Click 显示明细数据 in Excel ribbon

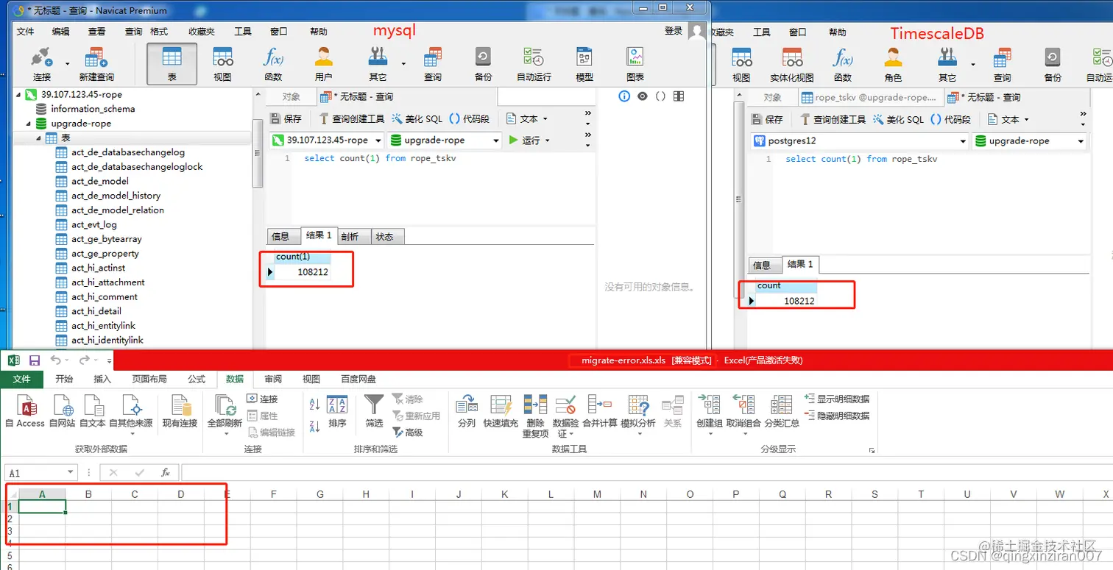837,399
